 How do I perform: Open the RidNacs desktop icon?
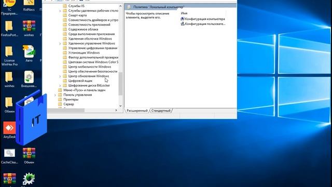[29, 6]
